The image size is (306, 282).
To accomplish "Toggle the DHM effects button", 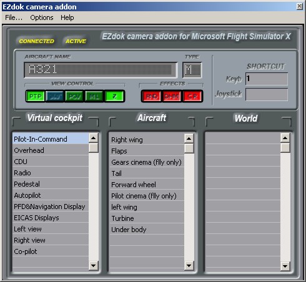I will [x=172, y=96].
